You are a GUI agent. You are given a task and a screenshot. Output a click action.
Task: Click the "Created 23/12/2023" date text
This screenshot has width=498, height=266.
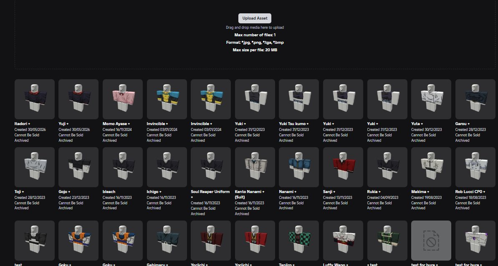74,198
